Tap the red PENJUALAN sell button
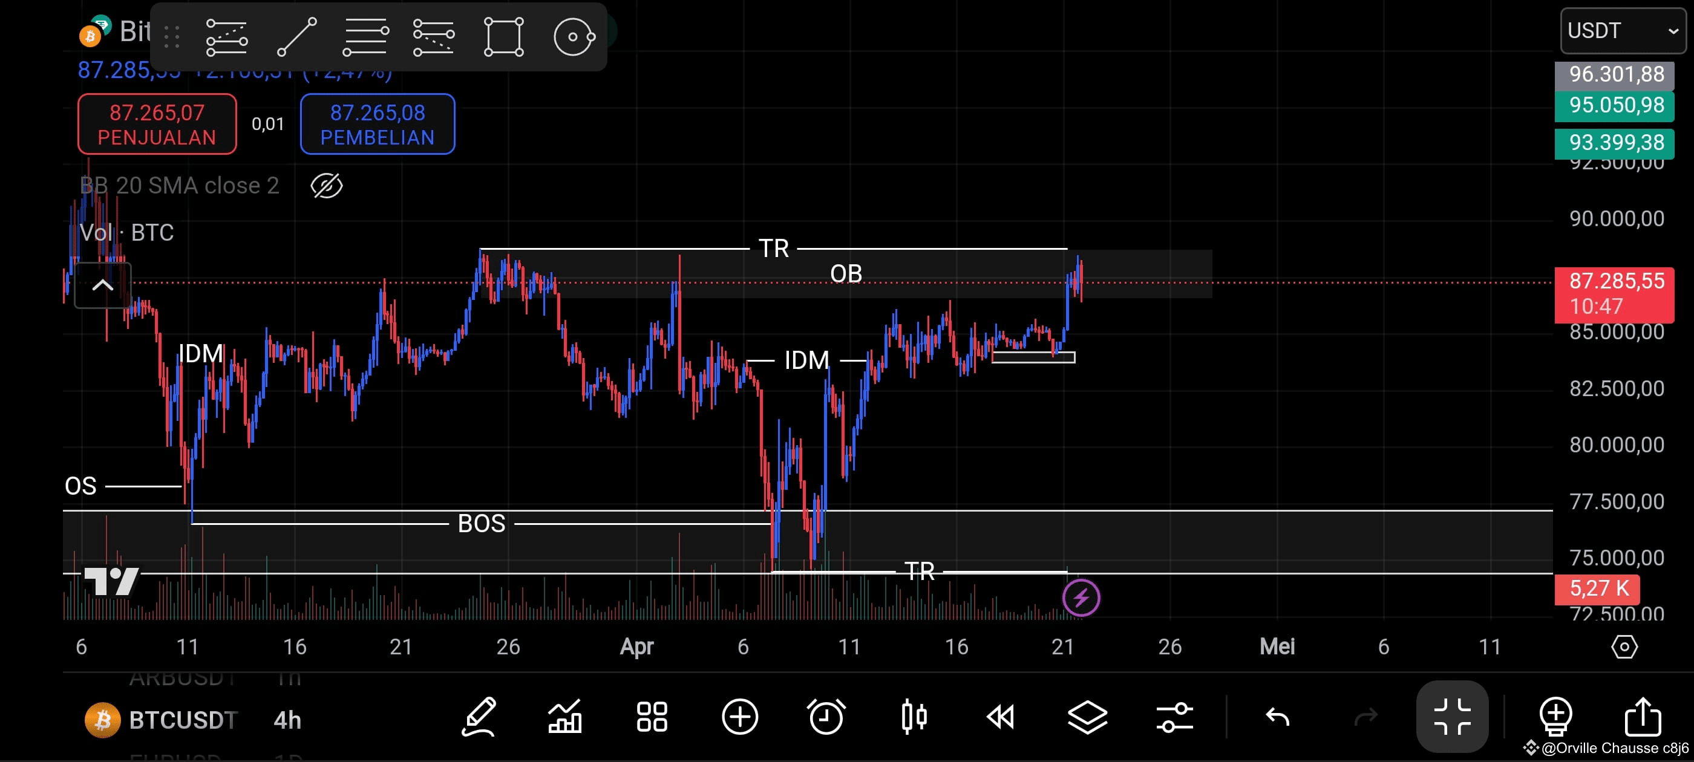This screenshot has width=1694, height=762. [x=157, y=124]
